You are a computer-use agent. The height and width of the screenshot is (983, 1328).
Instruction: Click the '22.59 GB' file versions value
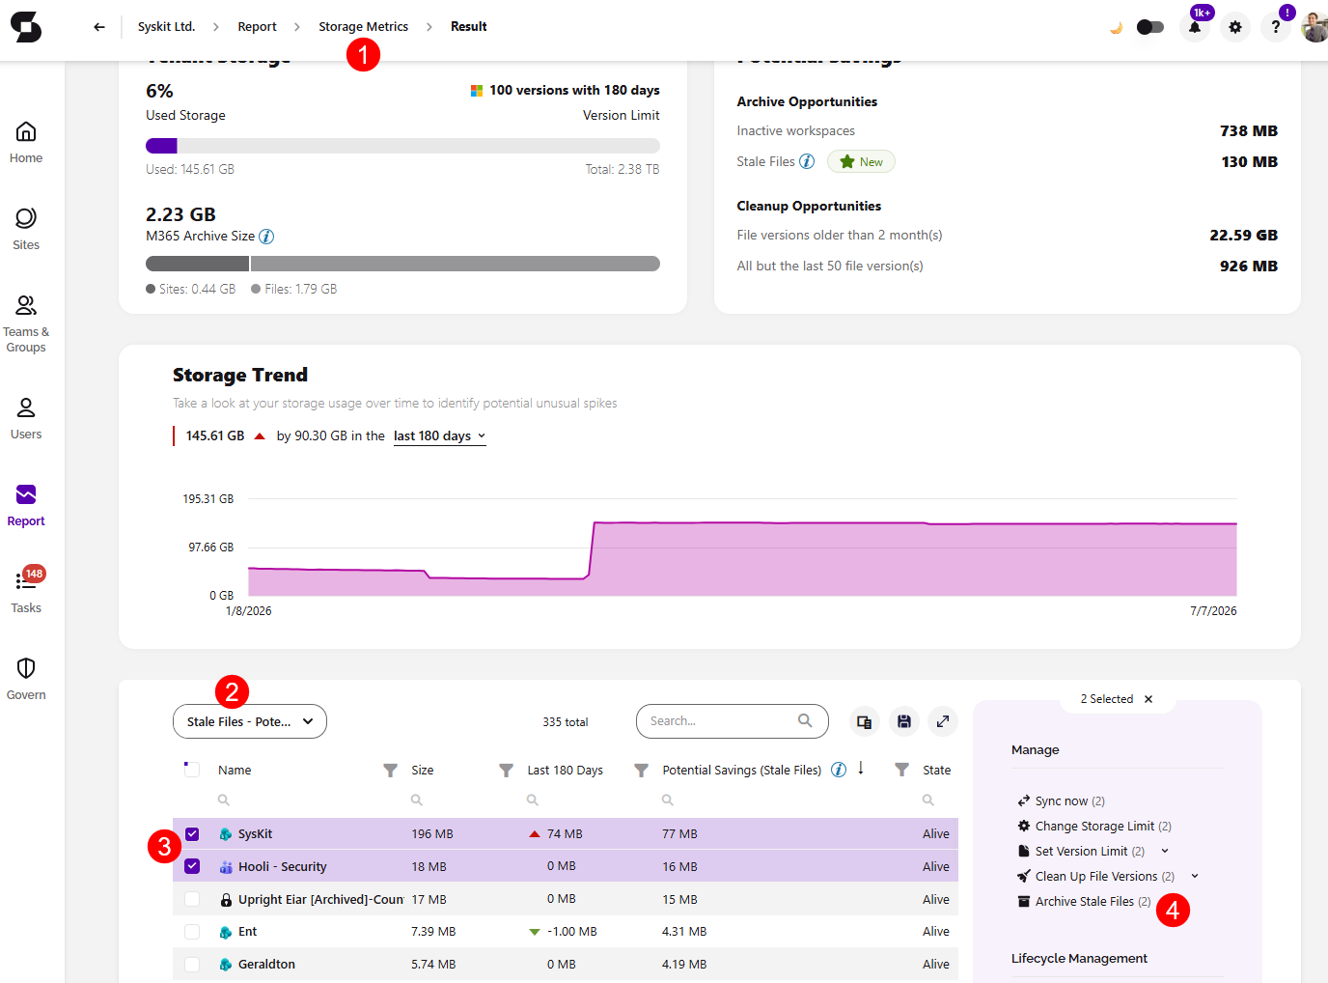(x=1243, y=235)
